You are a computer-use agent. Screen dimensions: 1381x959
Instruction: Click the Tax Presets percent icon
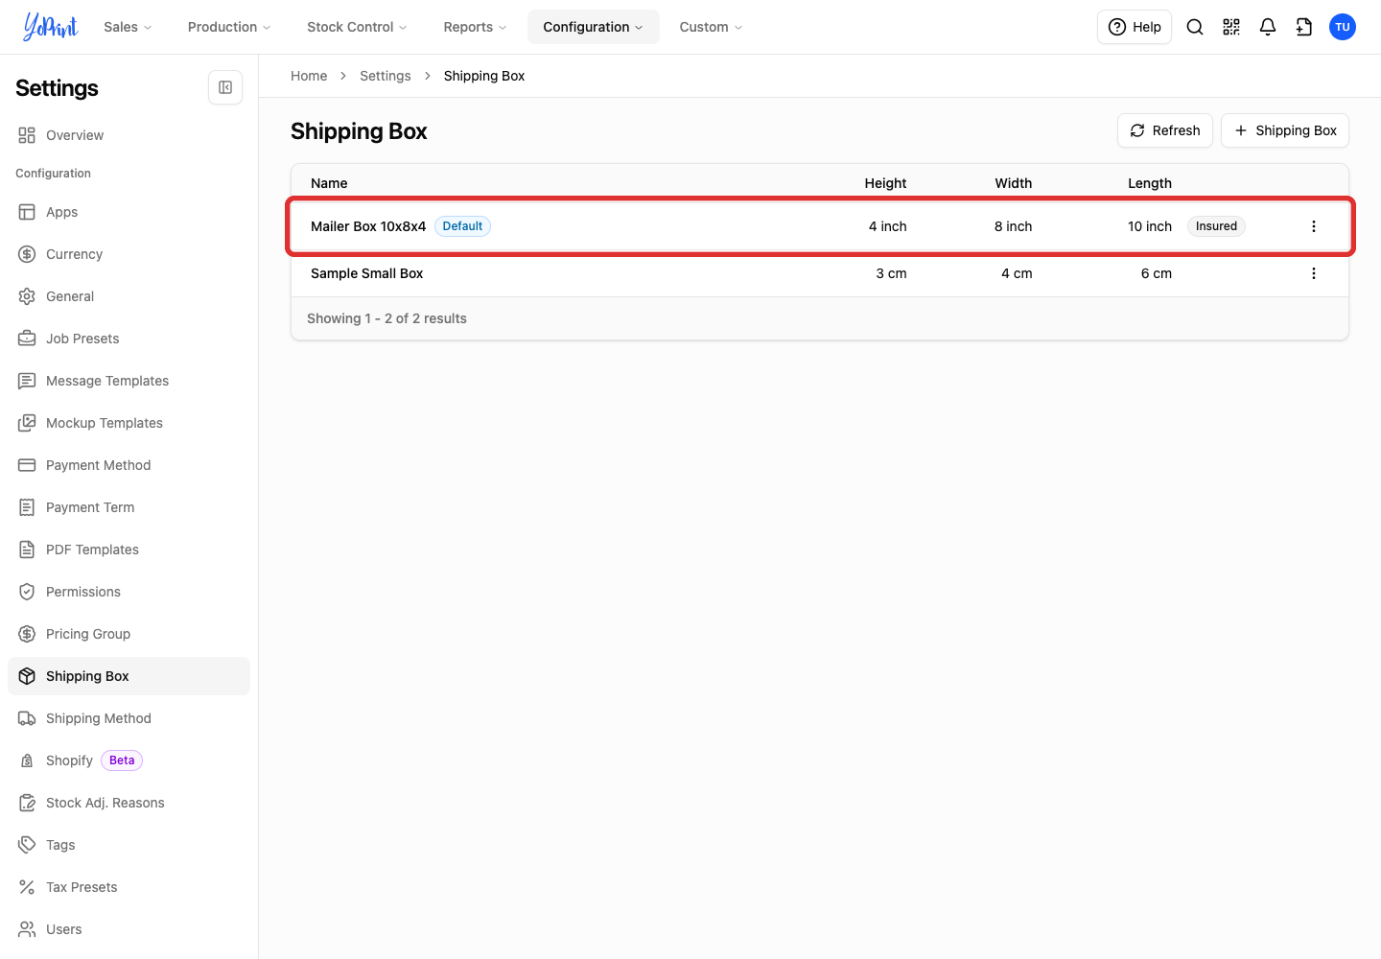tap(27, 887)
